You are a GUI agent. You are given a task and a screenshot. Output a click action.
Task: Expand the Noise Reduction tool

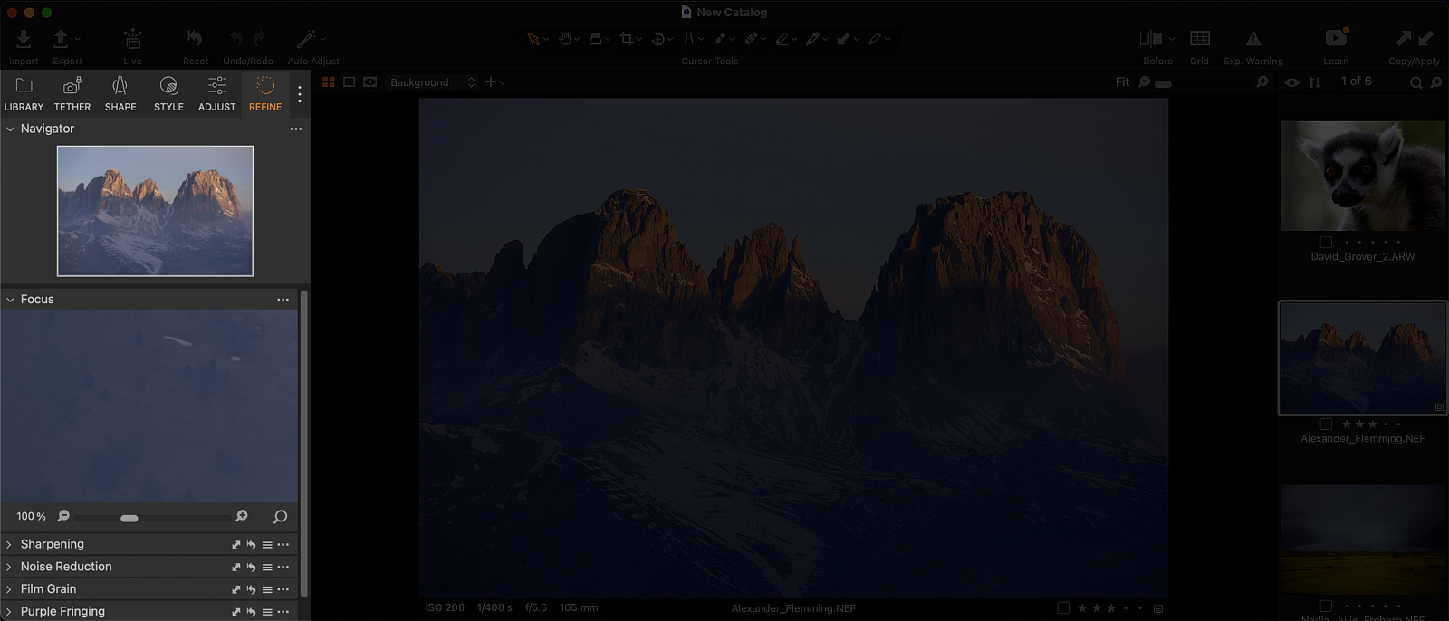(9, 568)
